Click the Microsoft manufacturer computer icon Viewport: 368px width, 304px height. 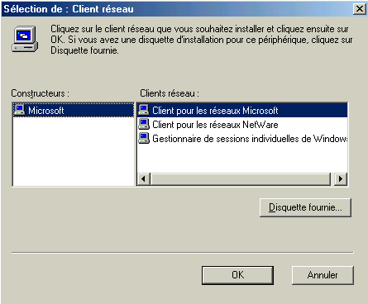[20, 110]
